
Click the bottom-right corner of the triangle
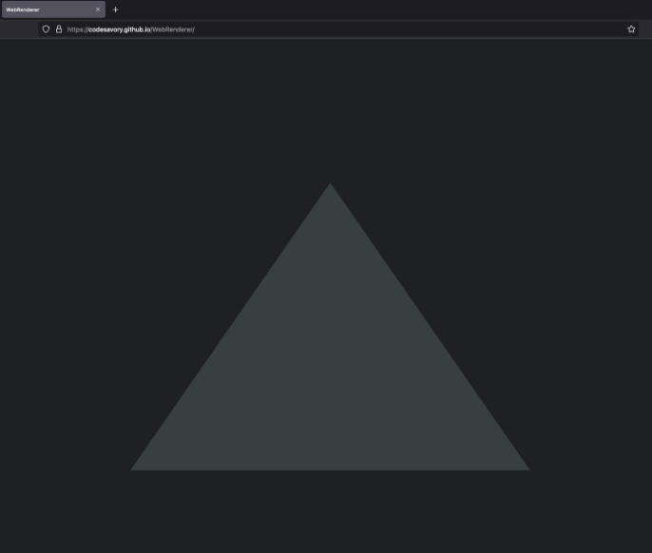(x=525, y=467)
